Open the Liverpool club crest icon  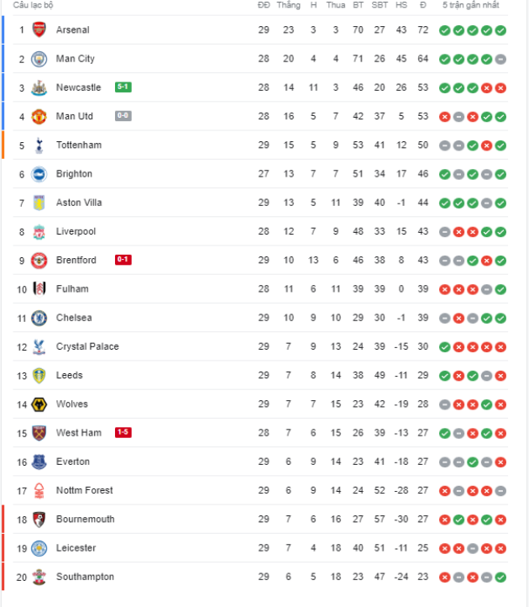click(x=39, y=231)
